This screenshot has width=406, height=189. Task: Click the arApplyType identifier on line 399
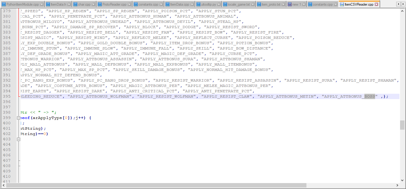(x=48, y=118)
